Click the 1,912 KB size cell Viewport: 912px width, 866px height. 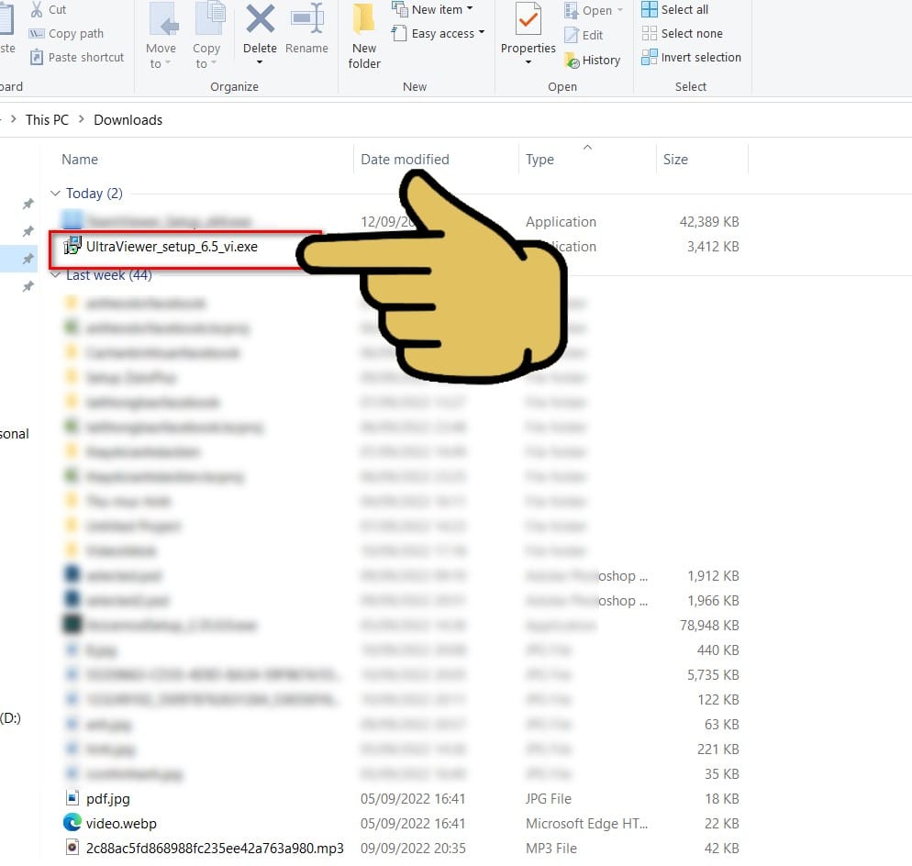[x=713, y=576]
